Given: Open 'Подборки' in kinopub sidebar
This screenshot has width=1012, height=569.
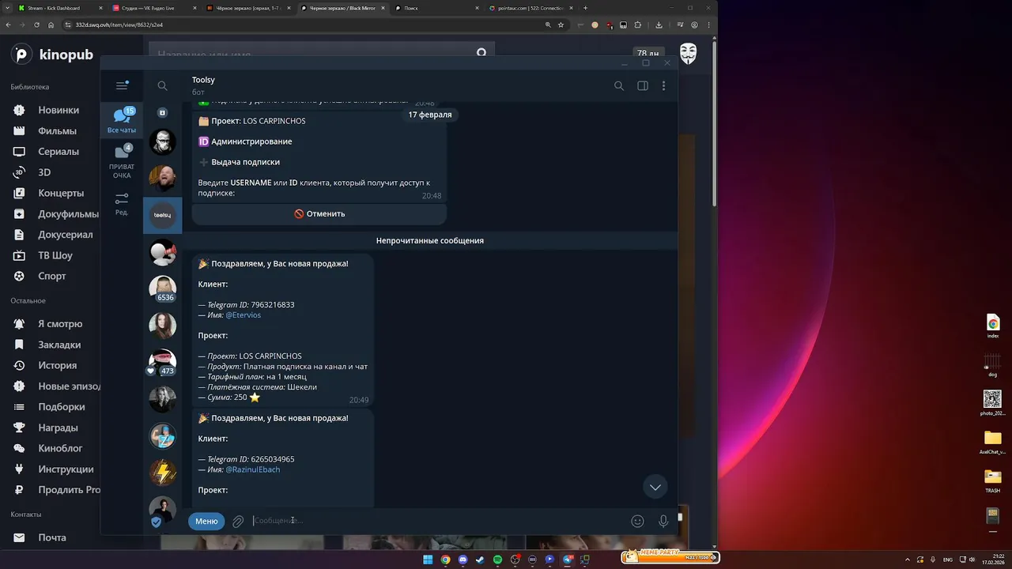Looking at the screenshot, I should click(x=62, y=407).
